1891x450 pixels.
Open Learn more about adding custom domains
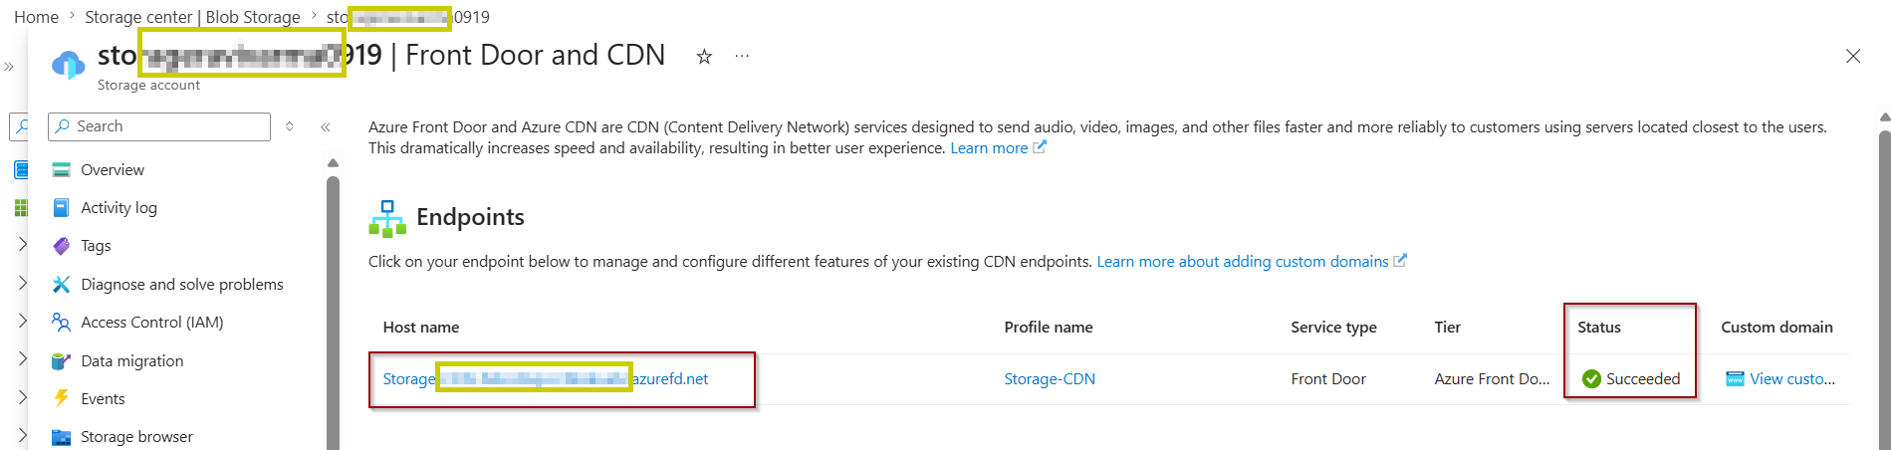[1252, 262]
